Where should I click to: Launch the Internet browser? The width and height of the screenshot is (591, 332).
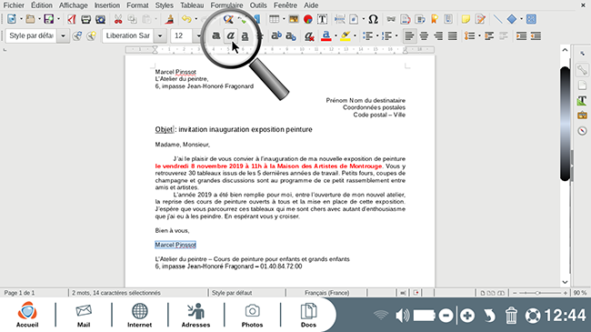point(139,316)
